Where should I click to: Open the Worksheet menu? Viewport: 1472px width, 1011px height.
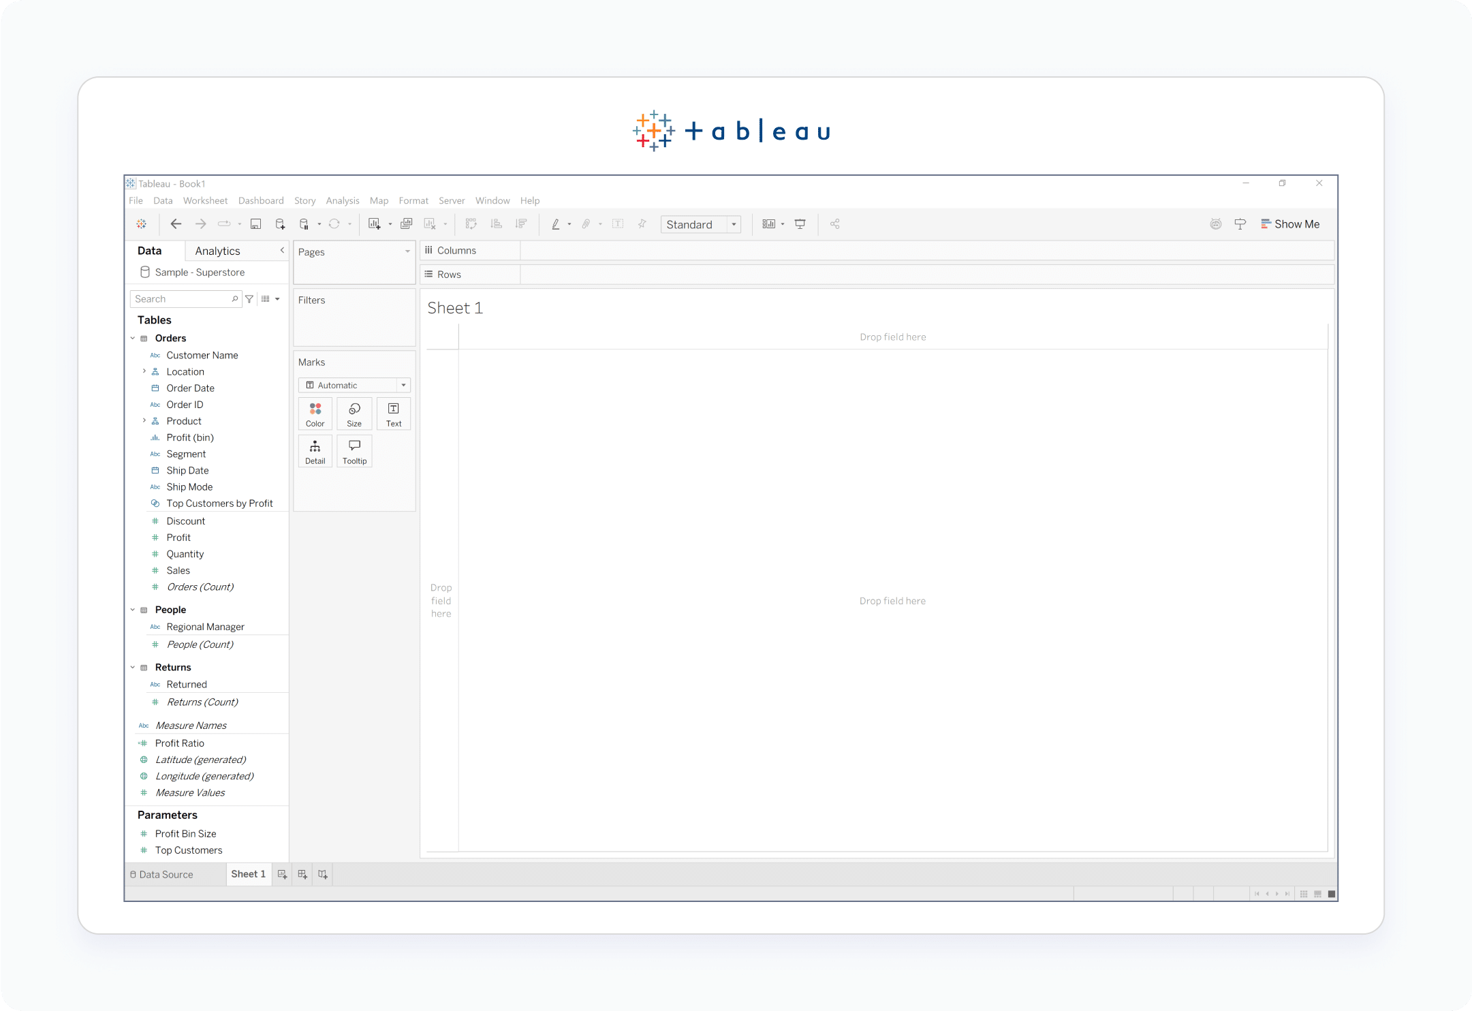tap(205, 201)
